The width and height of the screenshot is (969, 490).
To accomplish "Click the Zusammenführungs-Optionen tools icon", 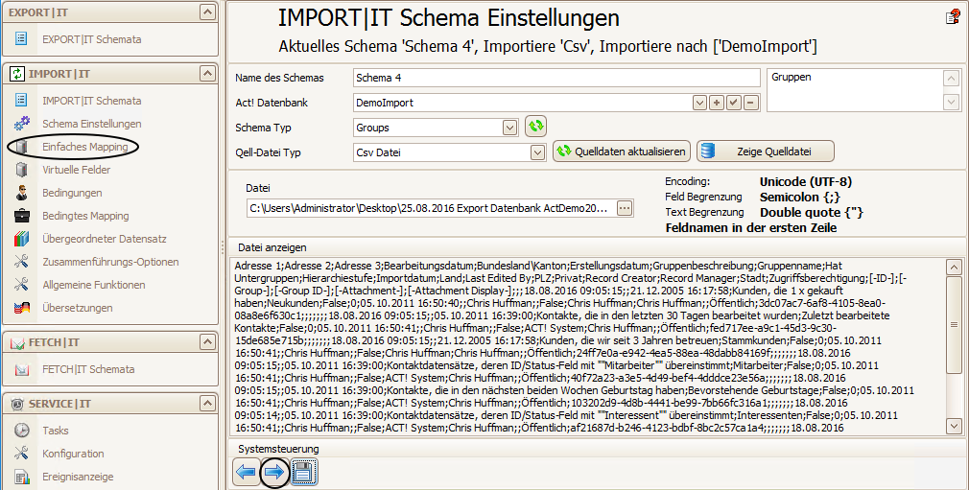I will pyautogui.click(x=22, y=262).
